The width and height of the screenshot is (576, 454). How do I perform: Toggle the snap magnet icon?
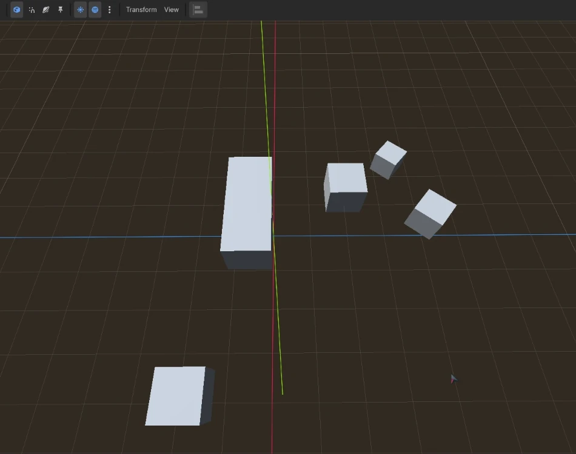point(32,10)
